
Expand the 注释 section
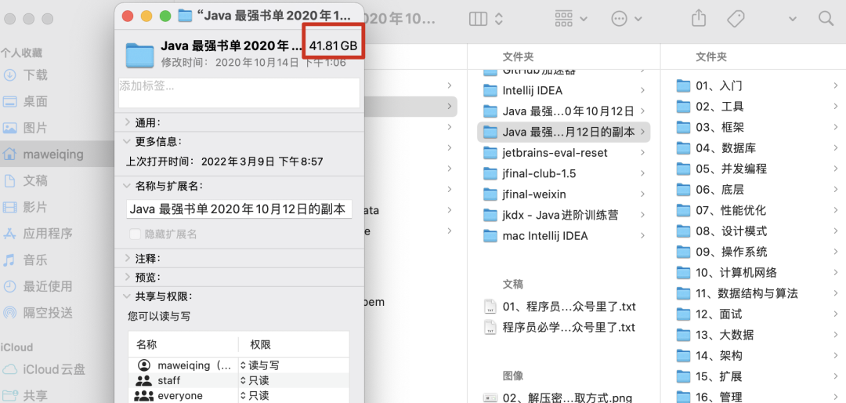(127, 258)
